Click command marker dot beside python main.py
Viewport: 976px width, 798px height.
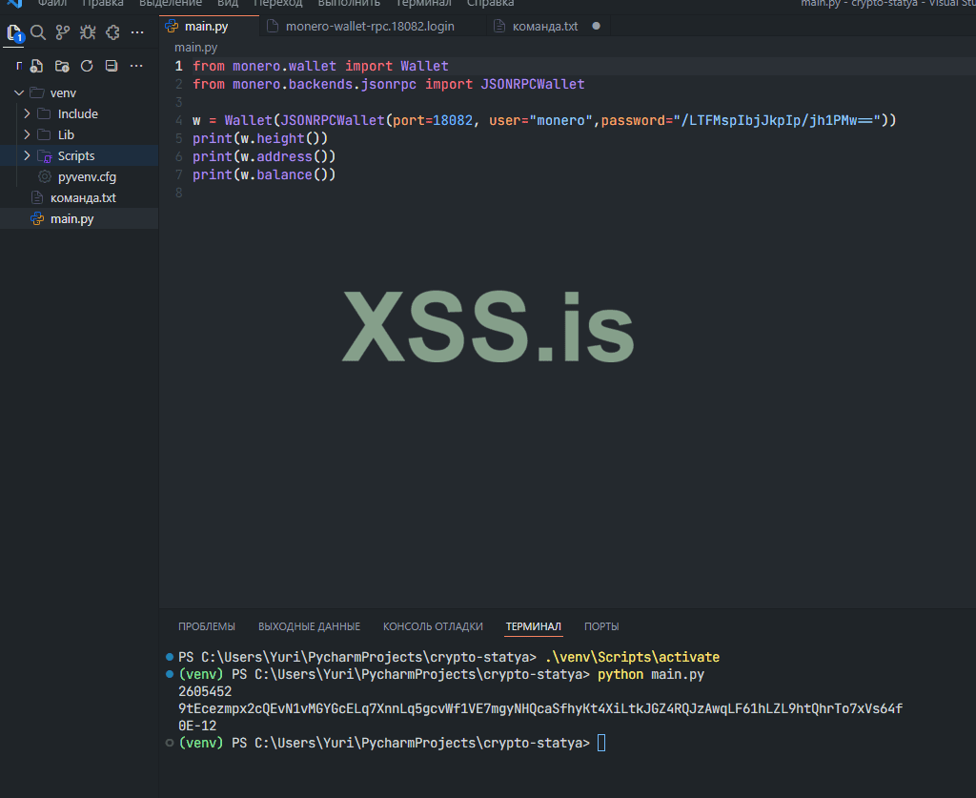170,674
